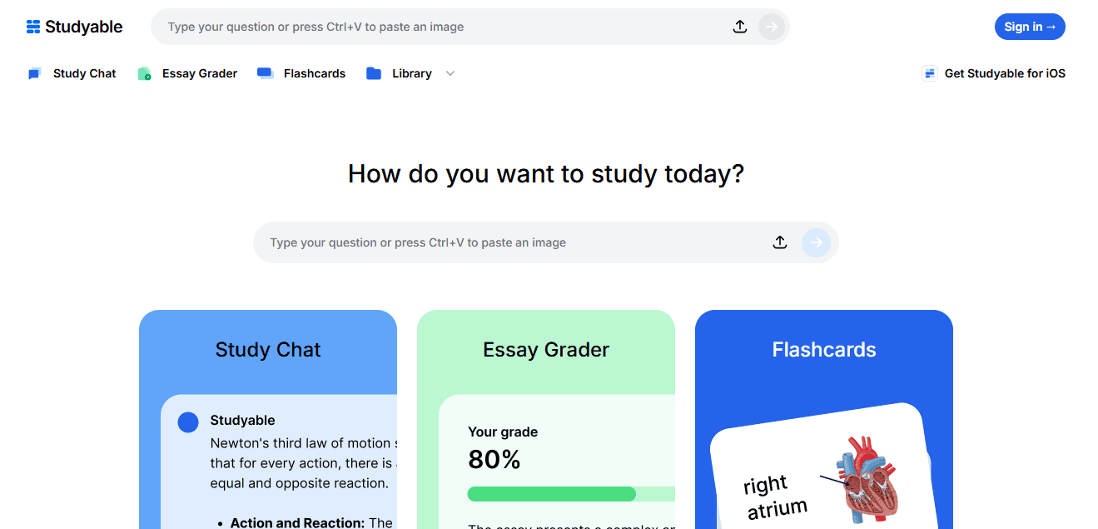Open the Essay Grader feature card
This screenshot has width=1098, height=529.
pos(546,350)
